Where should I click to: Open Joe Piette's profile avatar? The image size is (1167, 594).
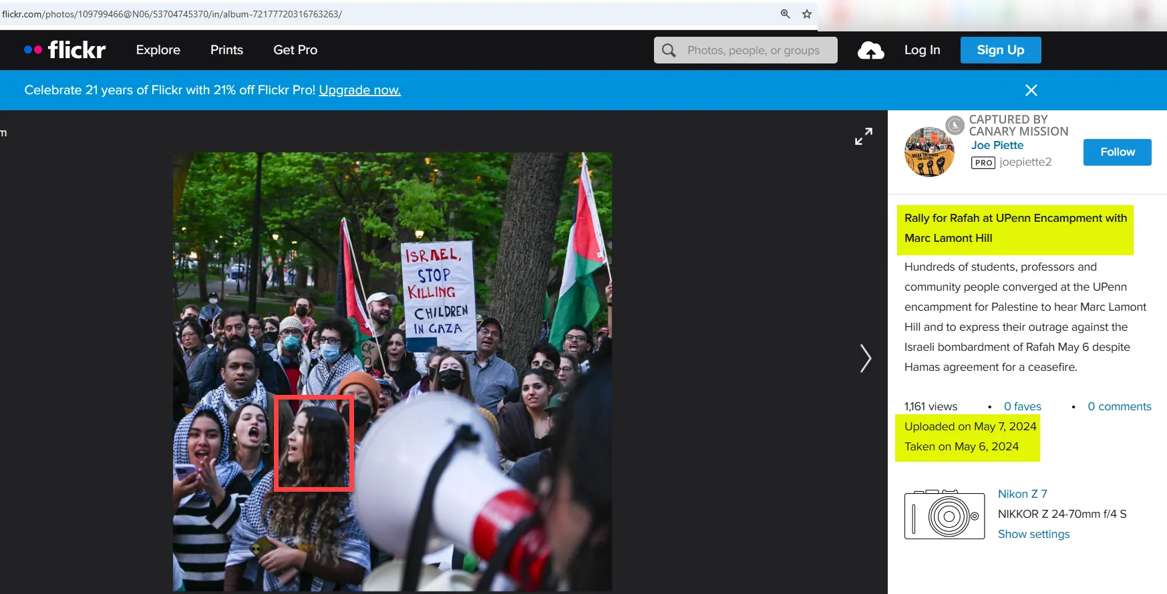point(929,152)
